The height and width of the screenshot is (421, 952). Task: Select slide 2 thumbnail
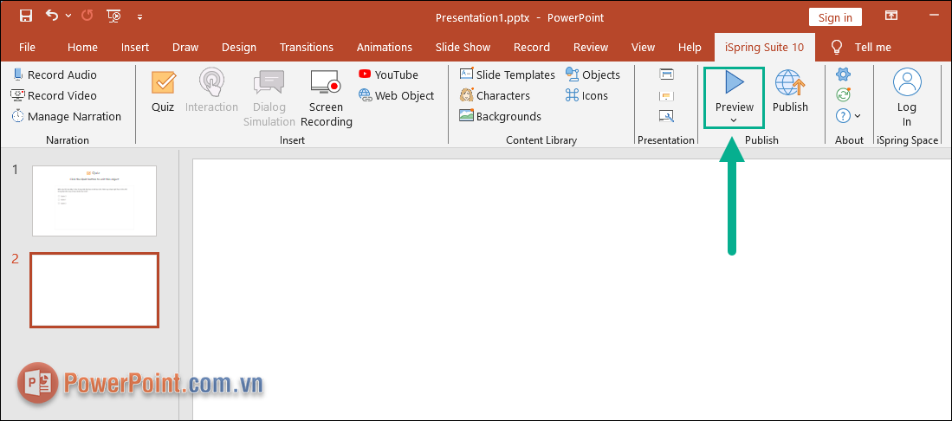coord(94,290)
